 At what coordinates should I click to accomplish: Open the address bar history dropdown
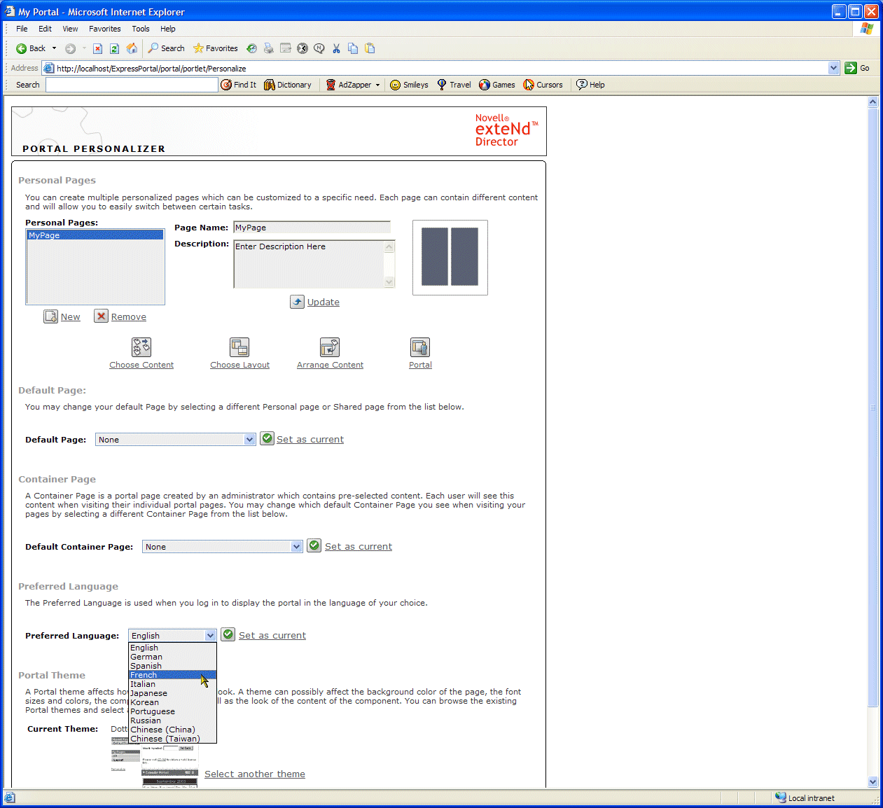pyautogui.click(x=833, y=68)
